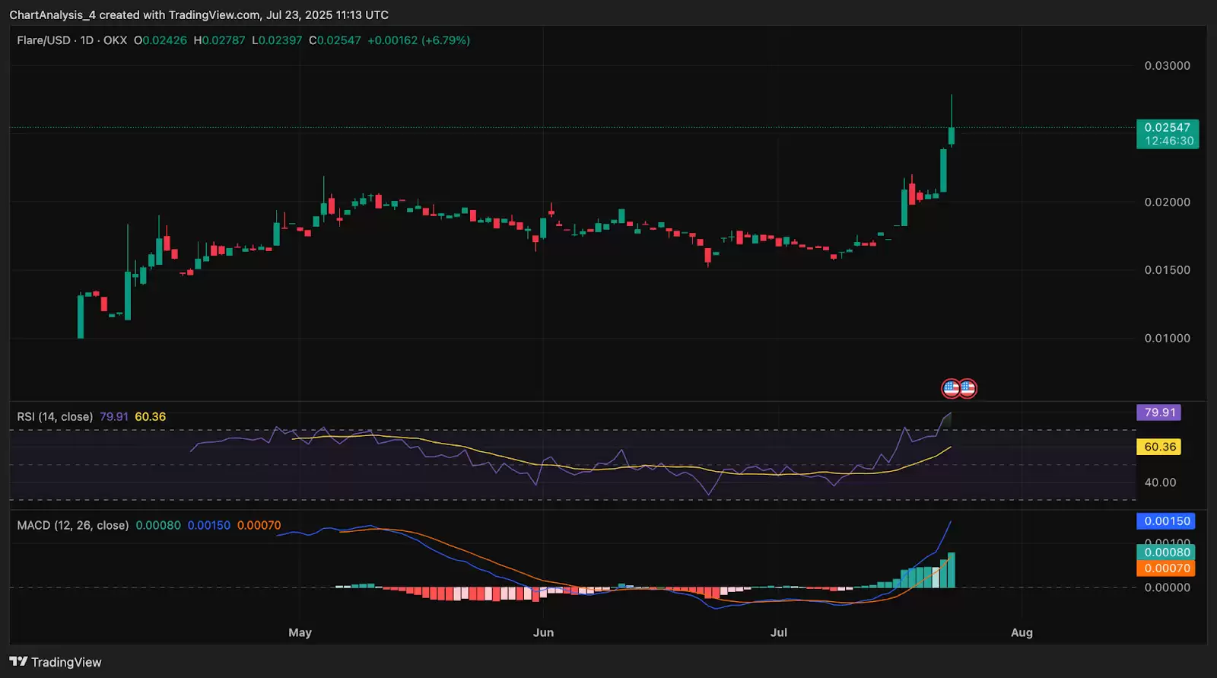Click the TradingView logo in bottom-left corner

[x=55, y=662]
